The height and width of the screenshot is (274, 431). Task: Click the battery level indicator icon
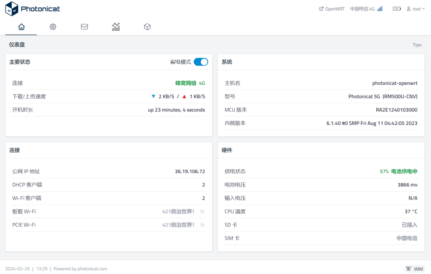tap(396, 8)
